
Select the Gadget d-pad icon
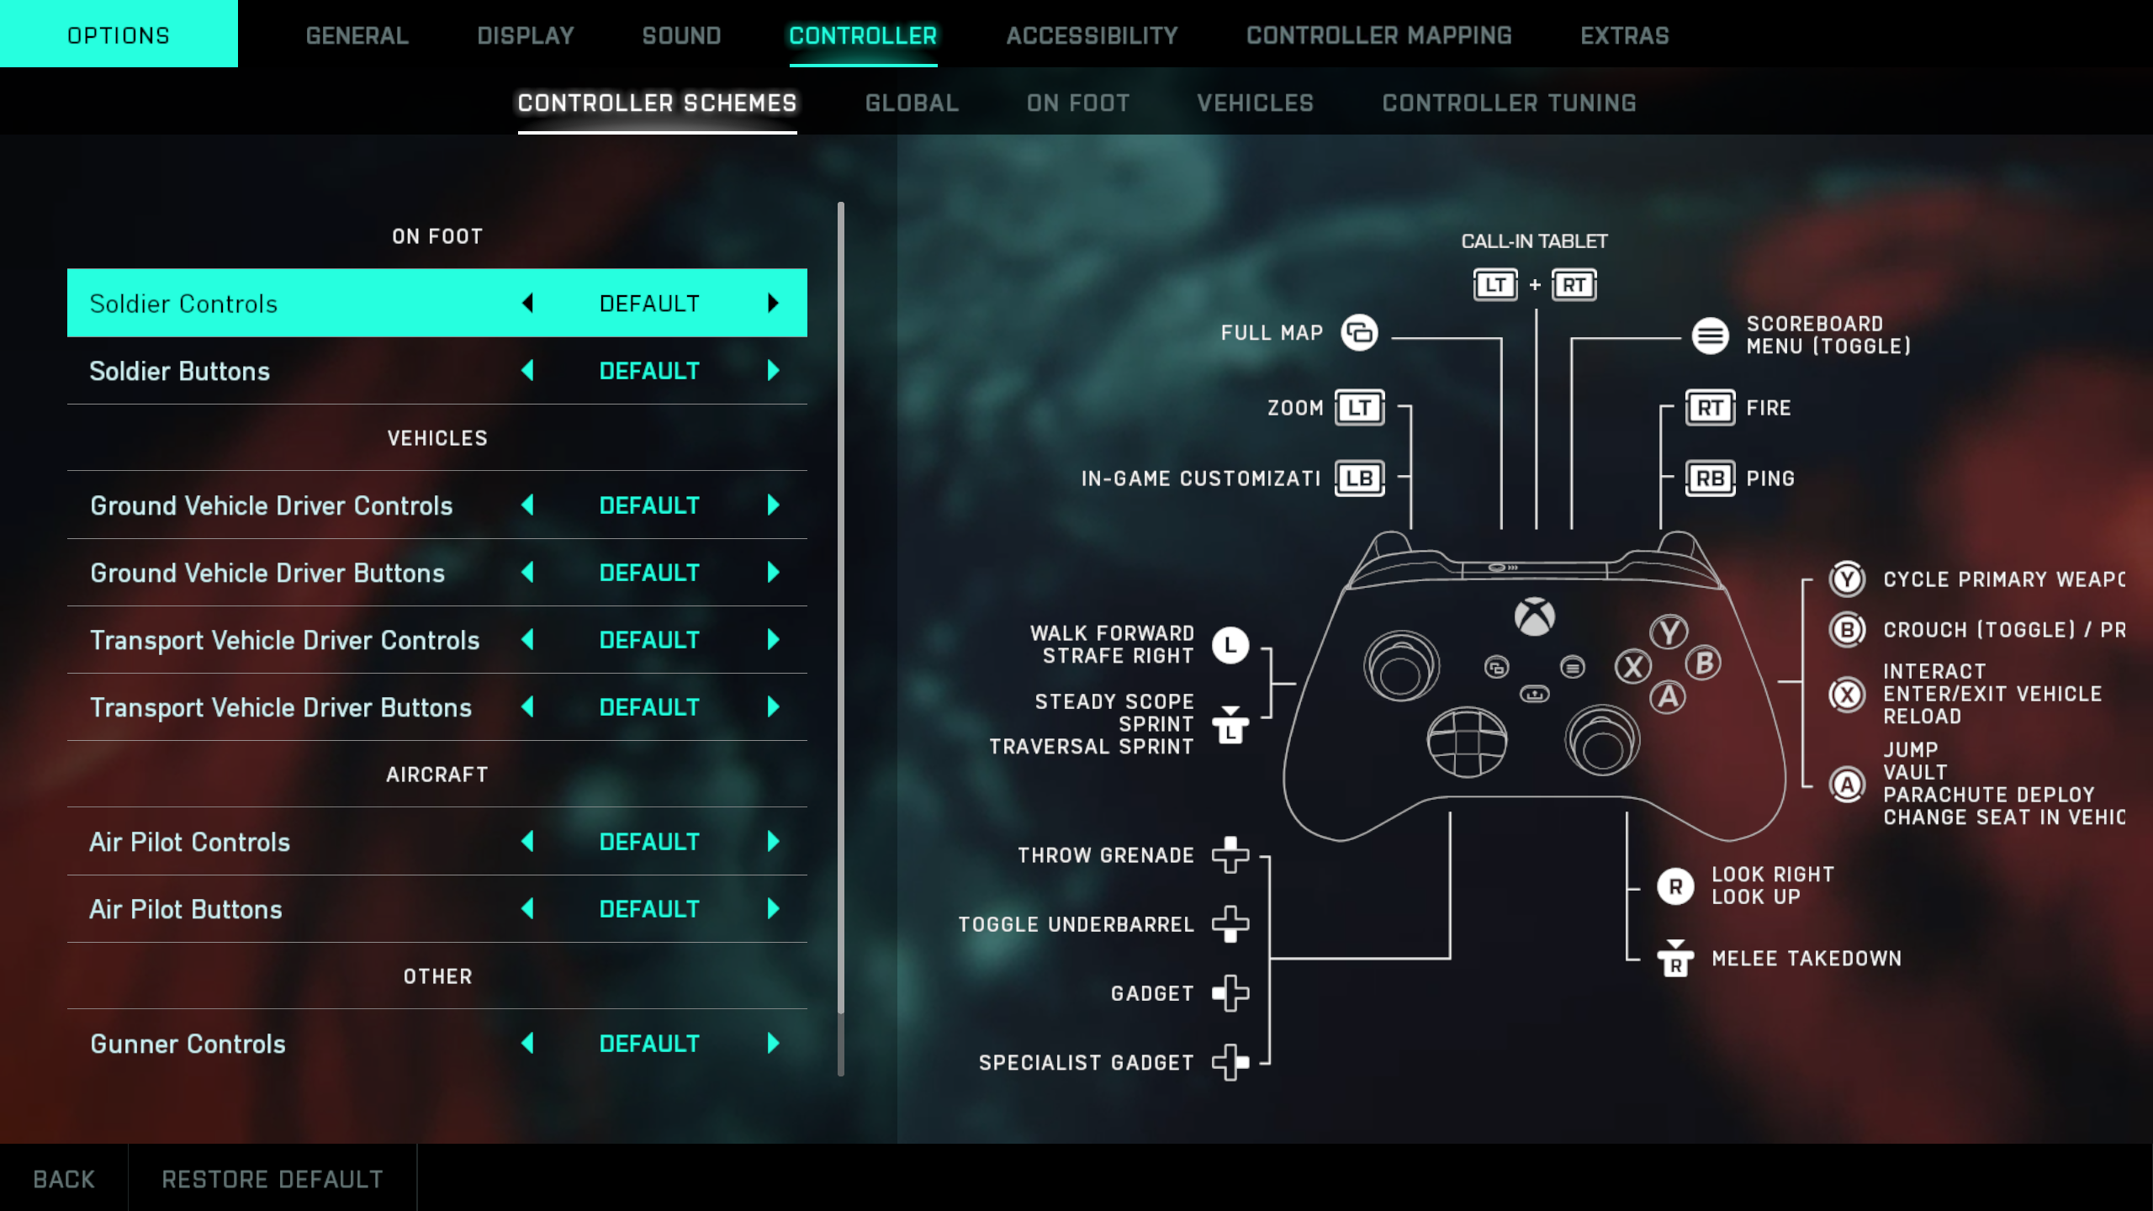point(1230,992)
